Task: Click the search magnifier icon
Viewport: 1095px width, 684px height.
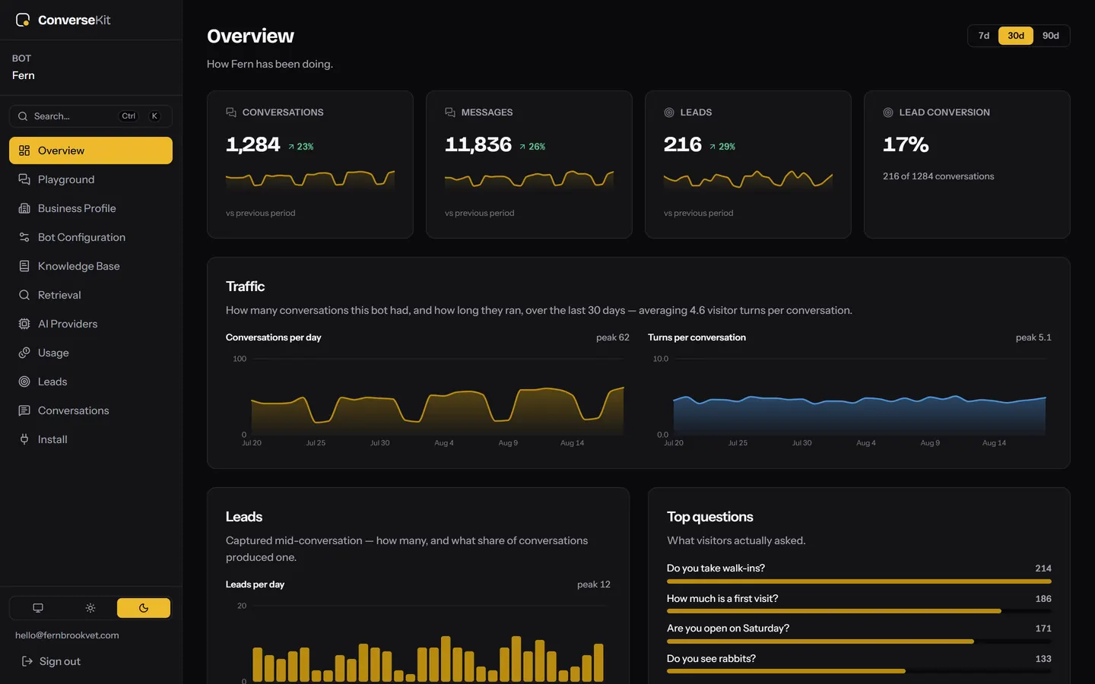Action: coord(22,116)
